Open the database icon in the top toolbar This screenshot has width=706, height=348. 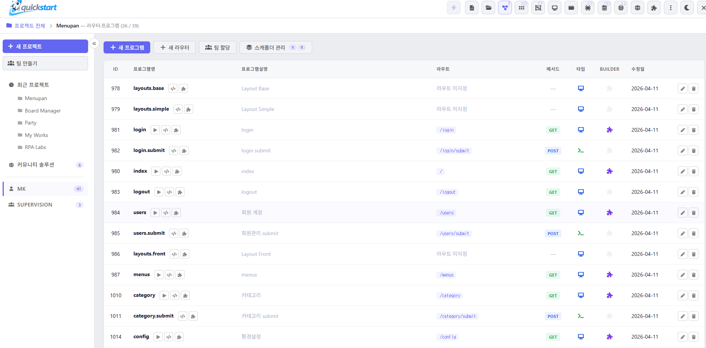604,8
